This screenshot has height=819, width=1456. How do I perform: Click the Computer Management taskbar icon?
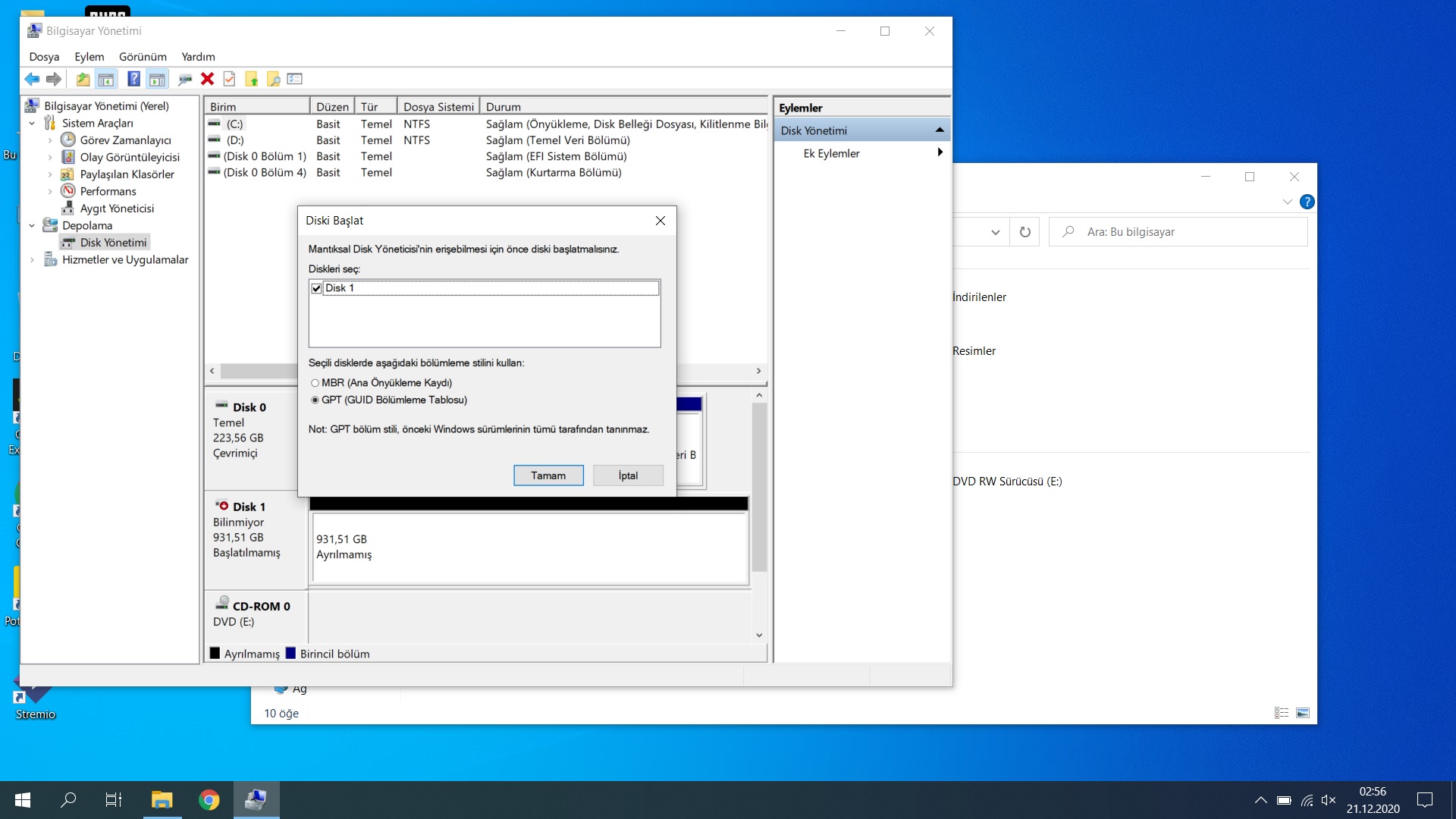256,800
